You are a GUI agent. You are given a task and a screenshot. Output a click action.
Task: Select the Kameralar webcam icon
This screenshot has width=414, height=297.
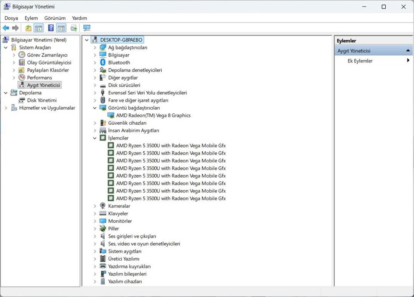click(103, 206)
